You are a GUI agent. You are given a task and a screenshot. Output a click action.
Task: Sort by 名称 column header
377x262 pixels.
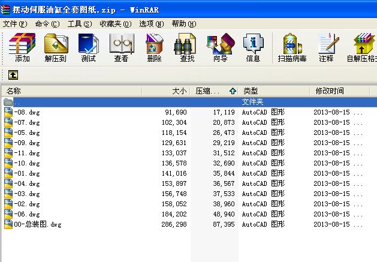tap(72, 91)
